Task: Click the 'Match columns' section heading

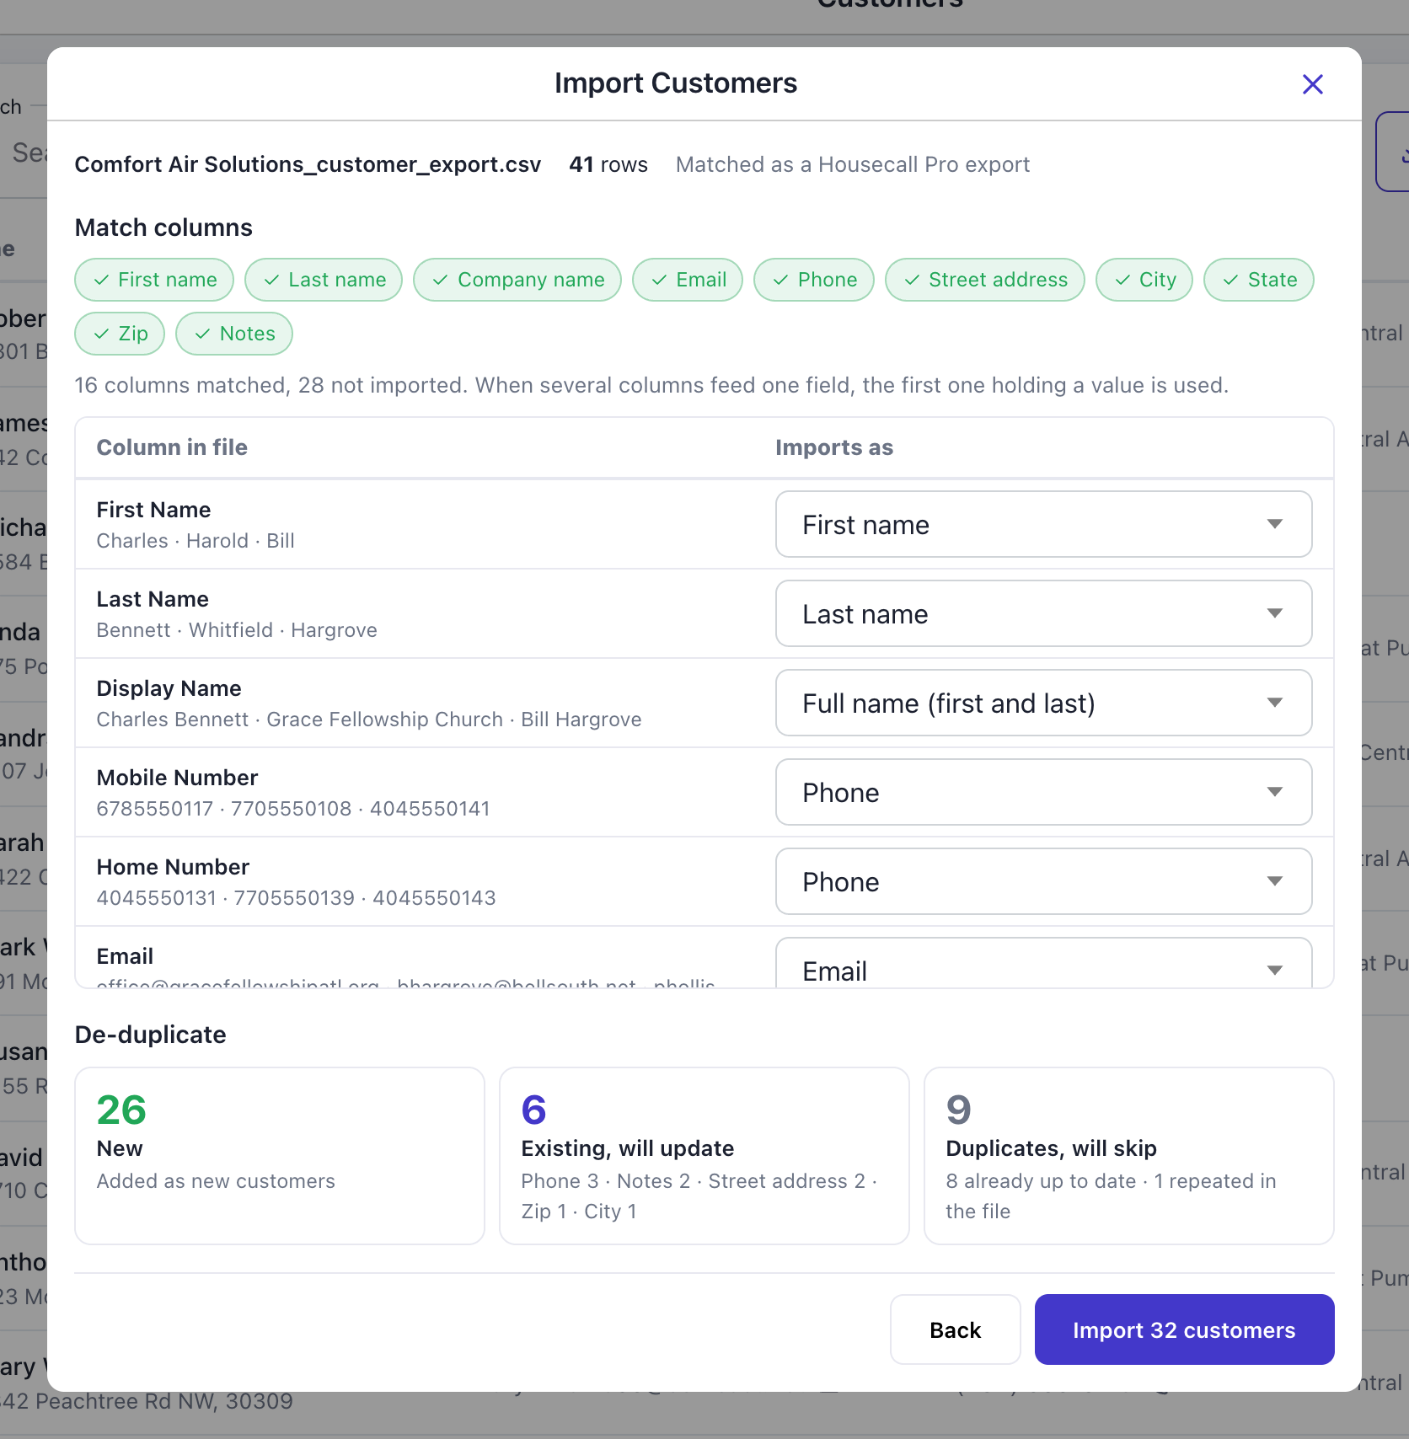Action: click(163, 227)
